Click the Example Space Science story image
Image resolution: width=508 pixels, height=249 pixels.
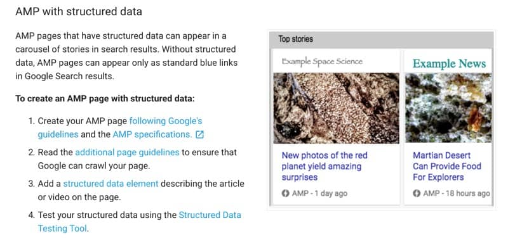coord(337,108)
